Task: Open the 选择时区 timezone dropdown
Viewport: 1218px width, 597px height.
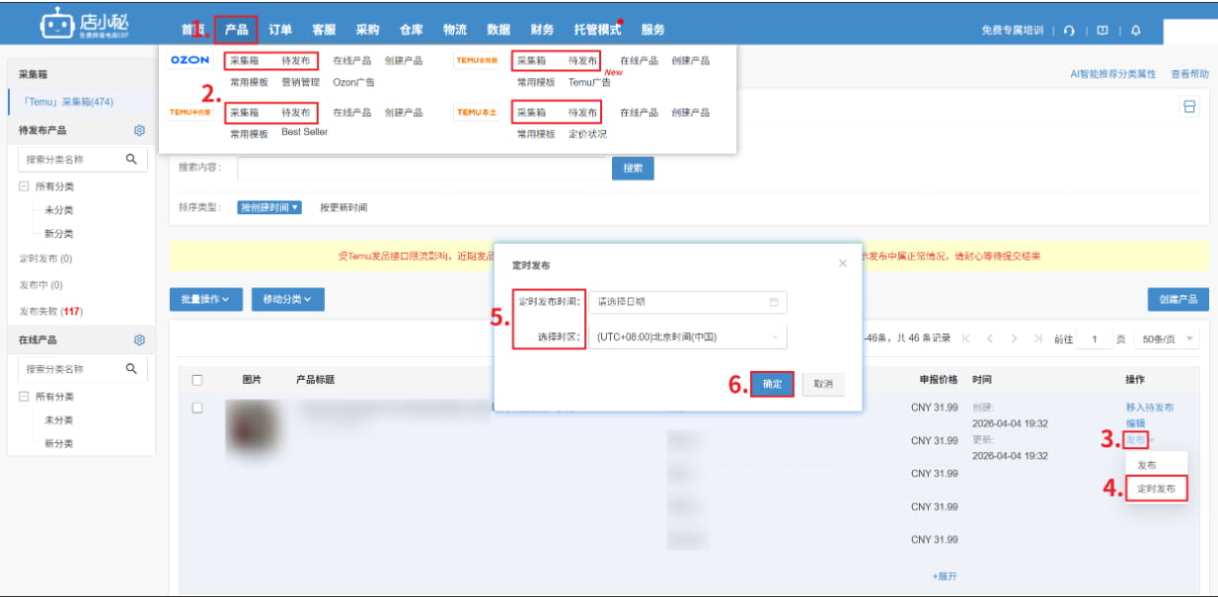Action: (x=687, y=336)
